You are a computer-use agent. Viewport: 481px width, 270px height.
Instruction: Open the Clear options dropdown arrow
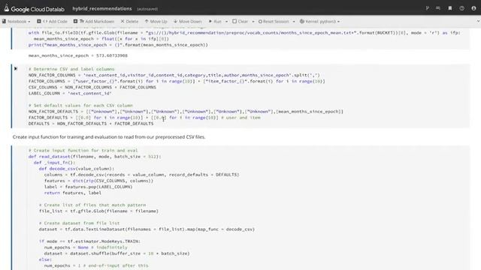[x=253, y=22]
